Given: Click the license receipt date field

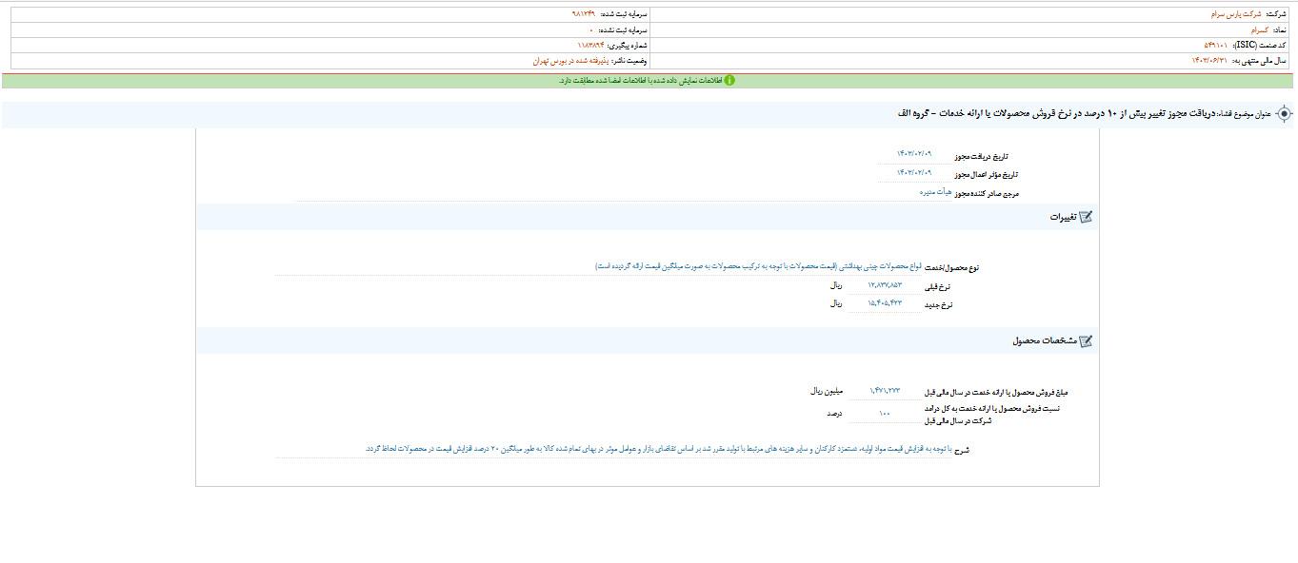Looking at the screenshot, I should [x=913, y=154].
